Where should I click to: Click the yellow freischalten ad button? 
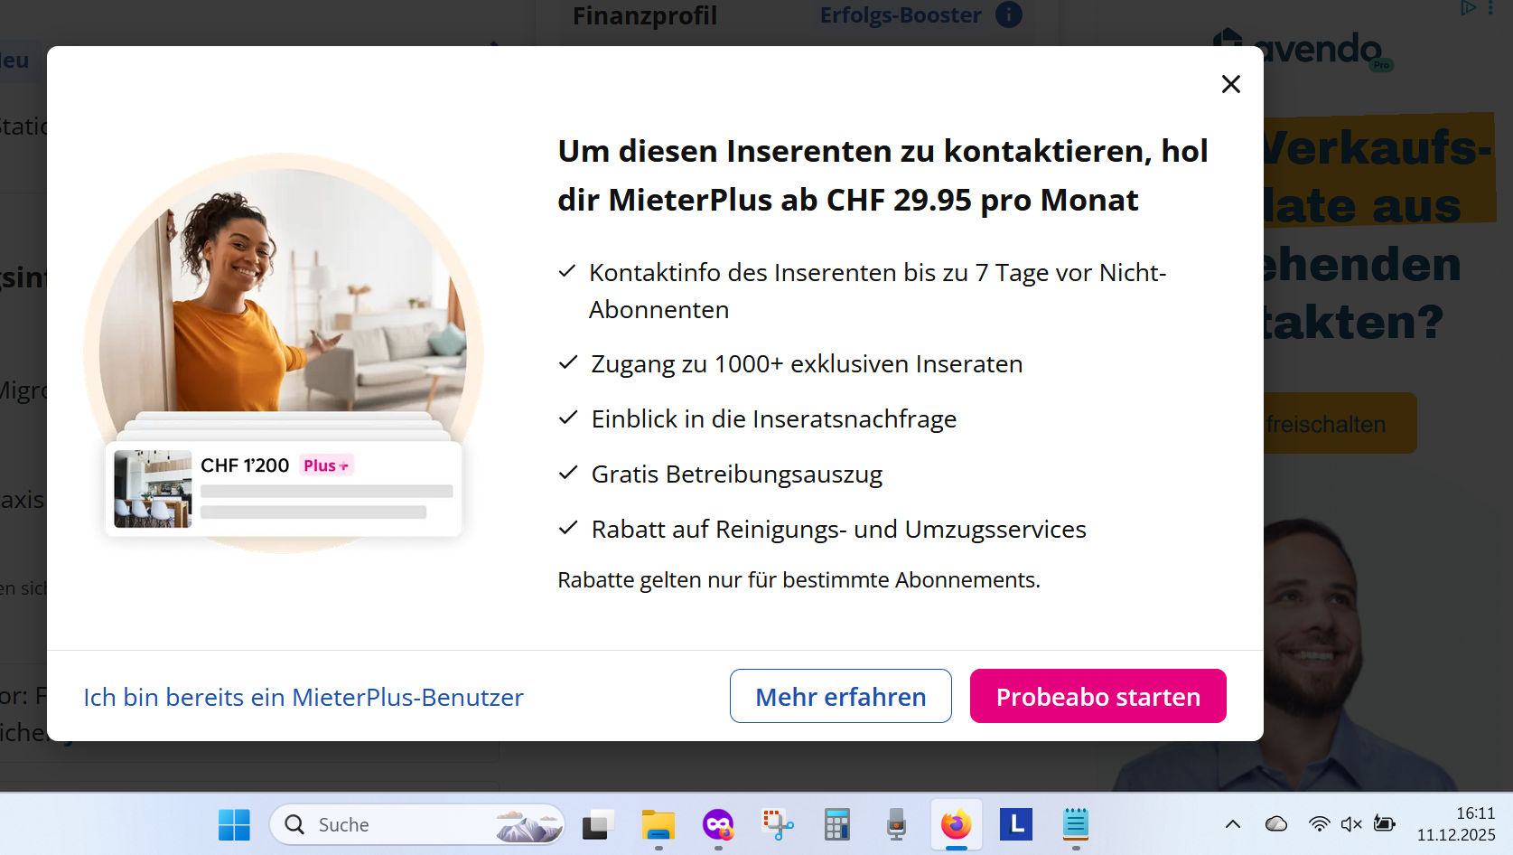(x=1340, y=423)
